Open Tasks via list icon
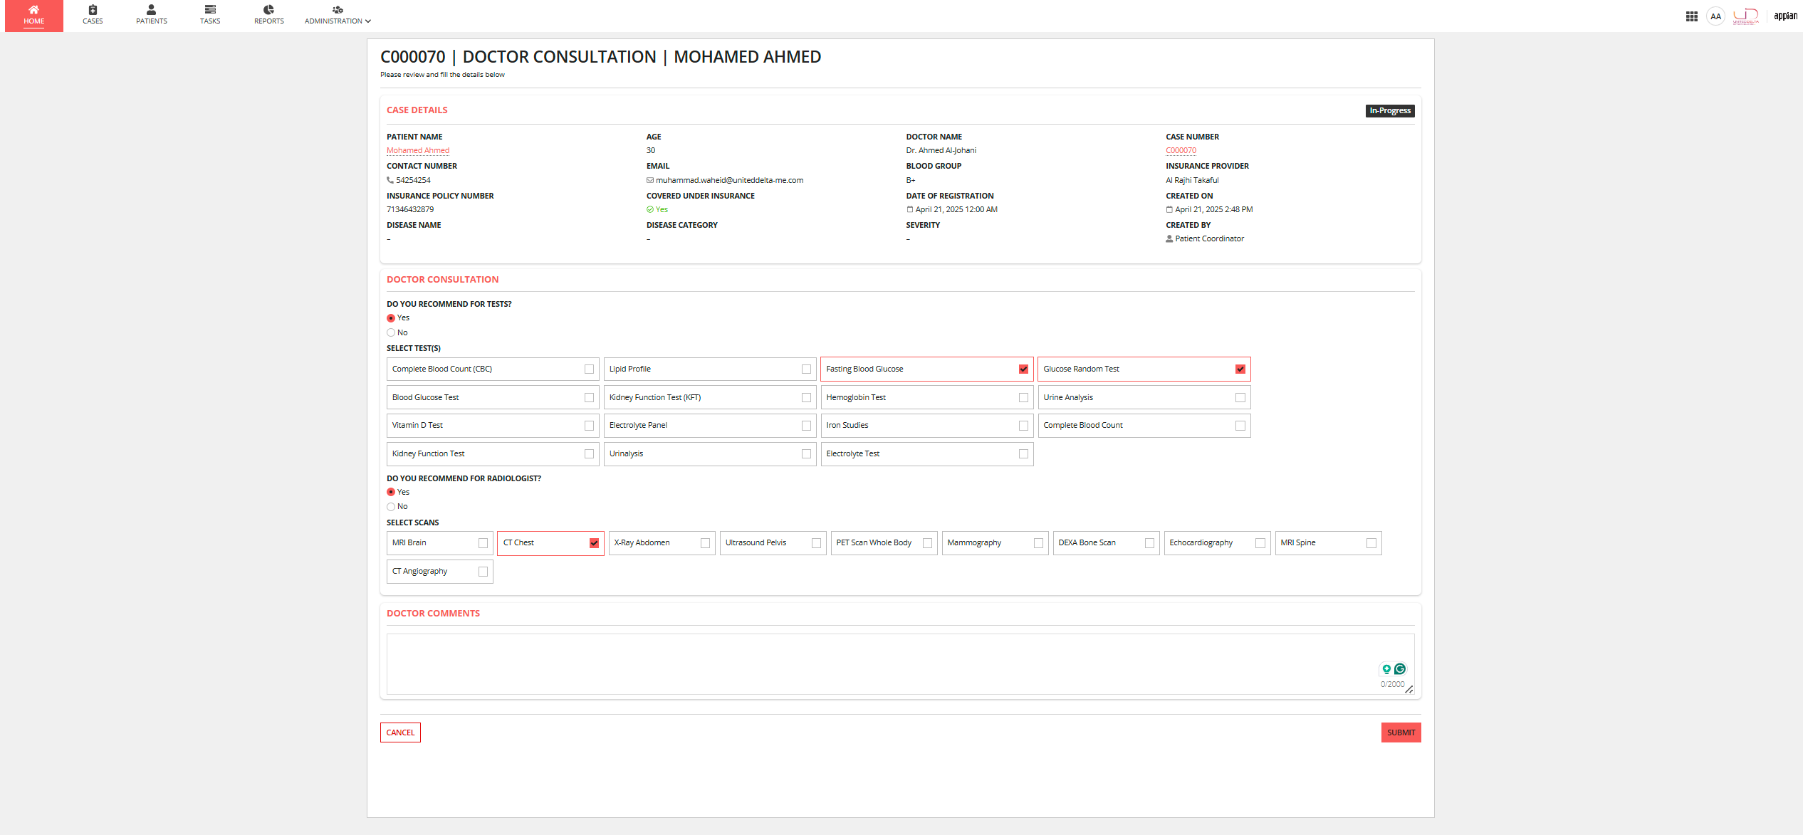Image resolution: width=1803 pixels, height=835 pixels. pos(210,10)
